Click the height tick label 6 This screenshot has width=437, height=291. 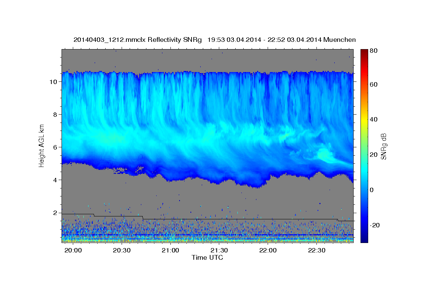pyautogui.click(x=55, y=147)
